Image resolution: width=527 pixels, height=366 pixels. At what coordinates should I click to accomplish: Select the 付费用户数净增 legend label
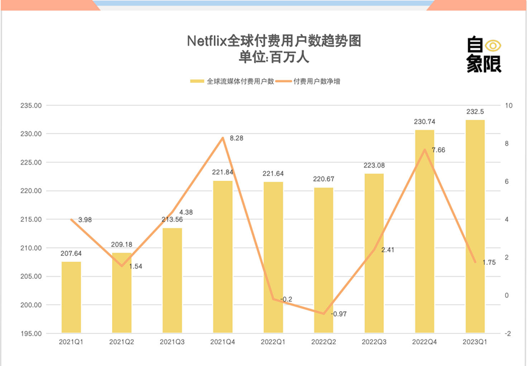[x=316, y=81]
